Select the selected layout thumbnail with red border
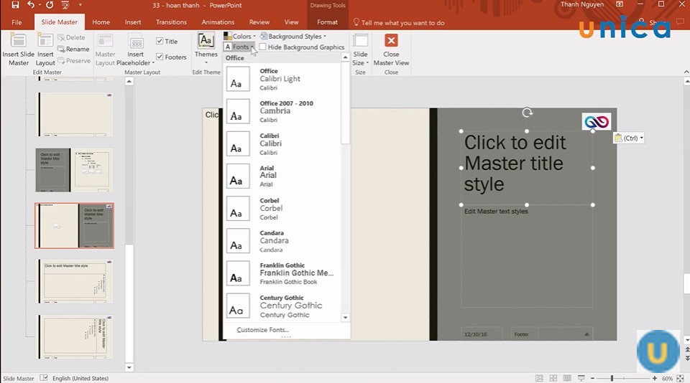Screen dimensions: 690x383 (75, 225)
